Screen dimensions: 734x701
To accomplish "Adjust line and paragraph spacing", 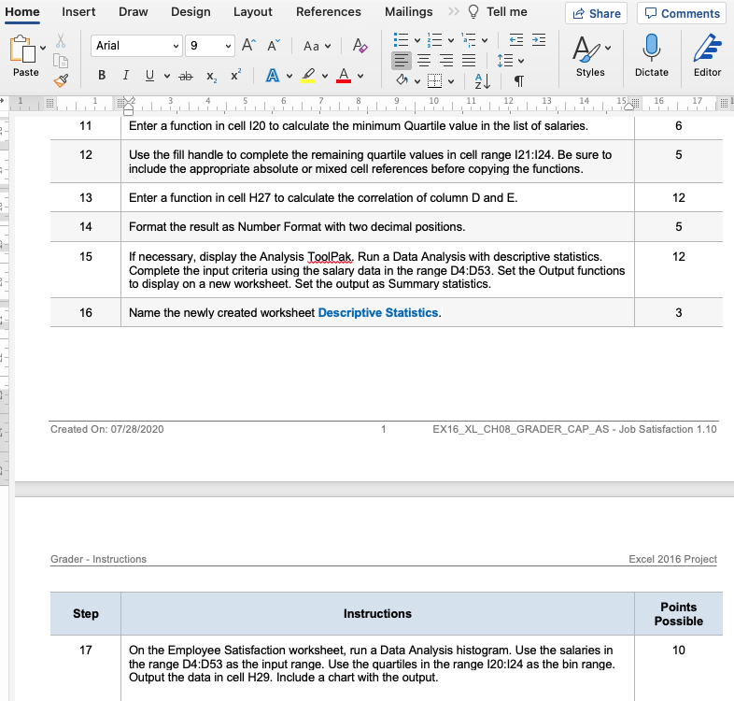I will tap(505, 61).
